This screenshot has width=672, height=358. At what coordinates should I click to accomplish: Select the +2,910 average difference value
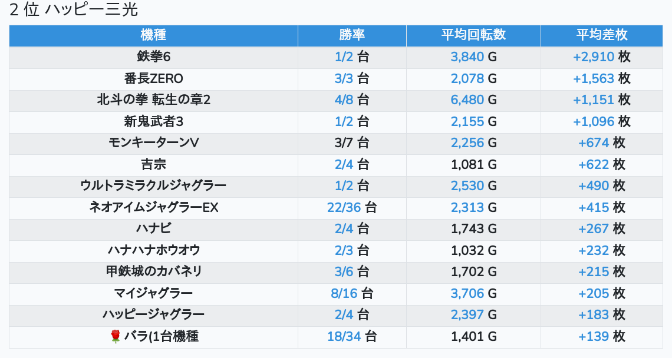coord(594,57)
